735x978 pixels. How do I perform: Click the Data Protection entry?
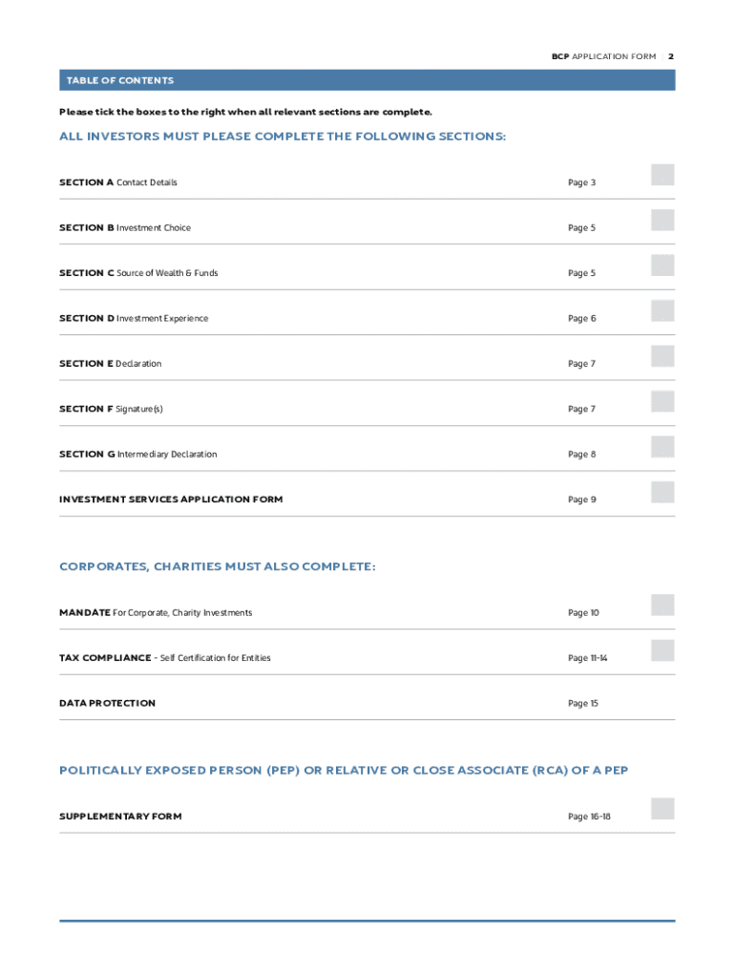pos(107,703)
